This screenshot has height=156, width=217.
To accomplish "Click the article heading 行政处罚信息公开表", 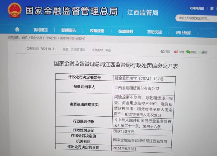I will (x=116, y=65).
